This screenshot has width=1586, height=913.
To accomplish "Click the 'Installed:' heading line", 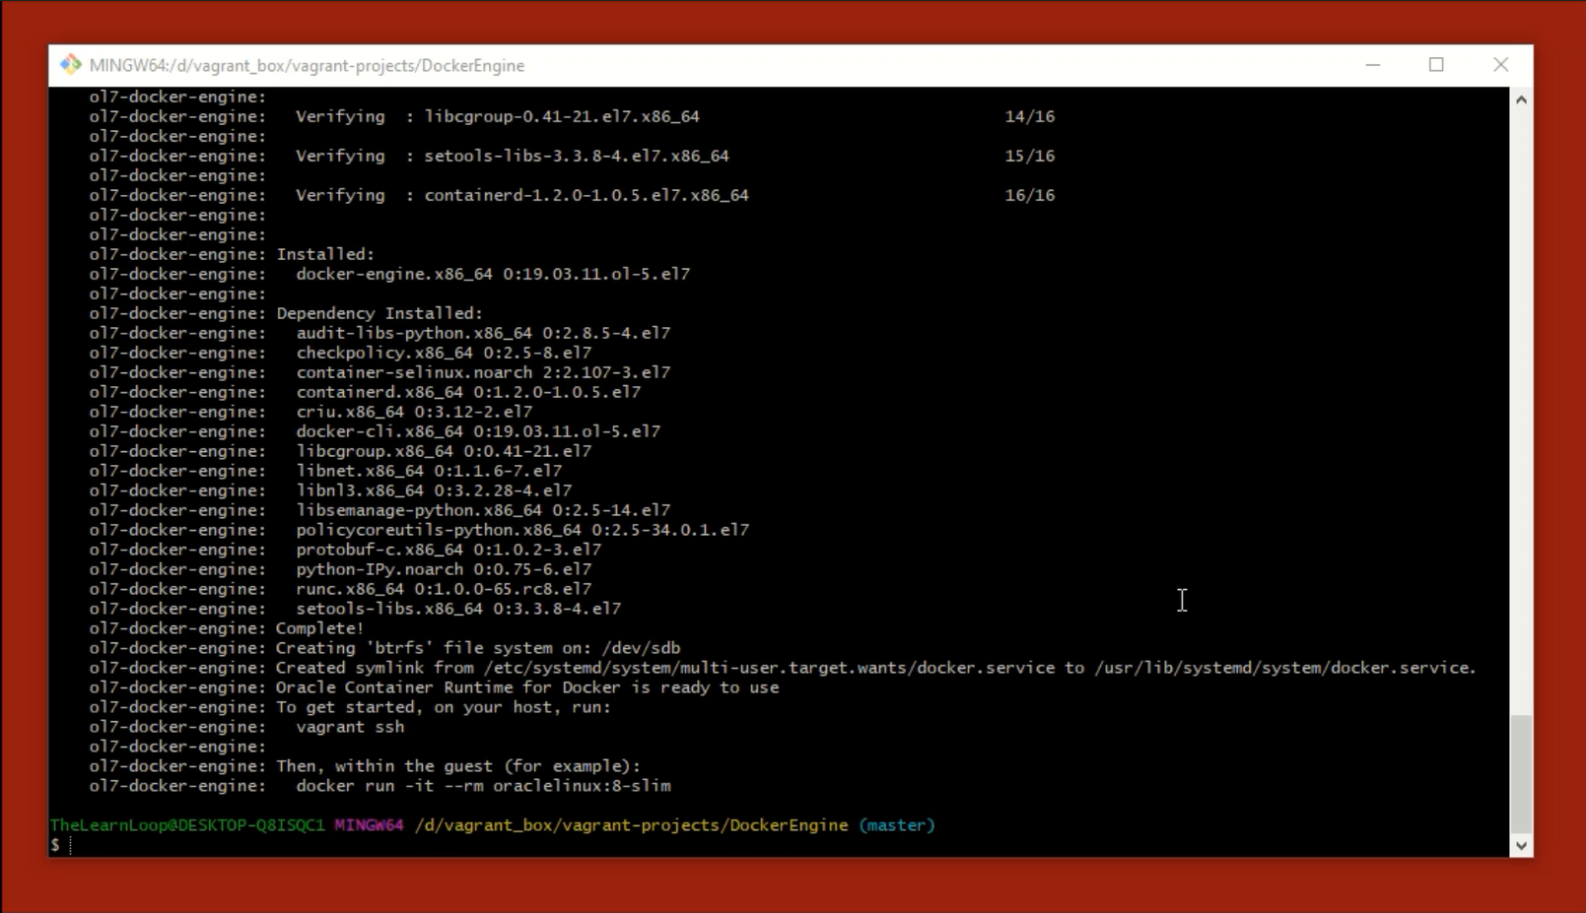I will [325, 254].
